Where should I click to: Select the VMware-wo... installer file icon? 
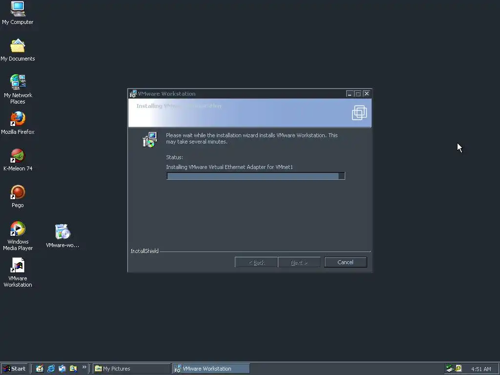click(x=62, y=236)
